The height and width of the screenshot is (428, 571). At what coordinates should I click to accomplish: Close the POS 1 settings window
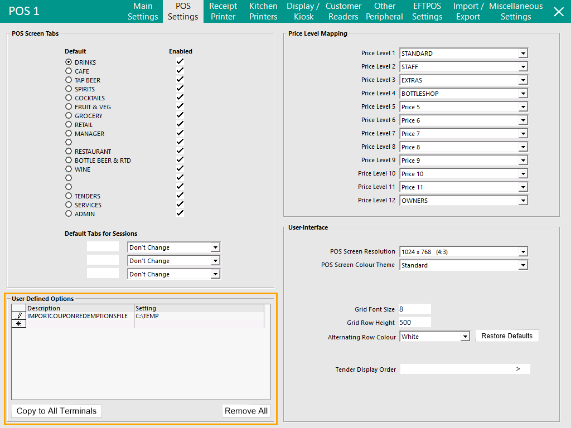[558, 12]
